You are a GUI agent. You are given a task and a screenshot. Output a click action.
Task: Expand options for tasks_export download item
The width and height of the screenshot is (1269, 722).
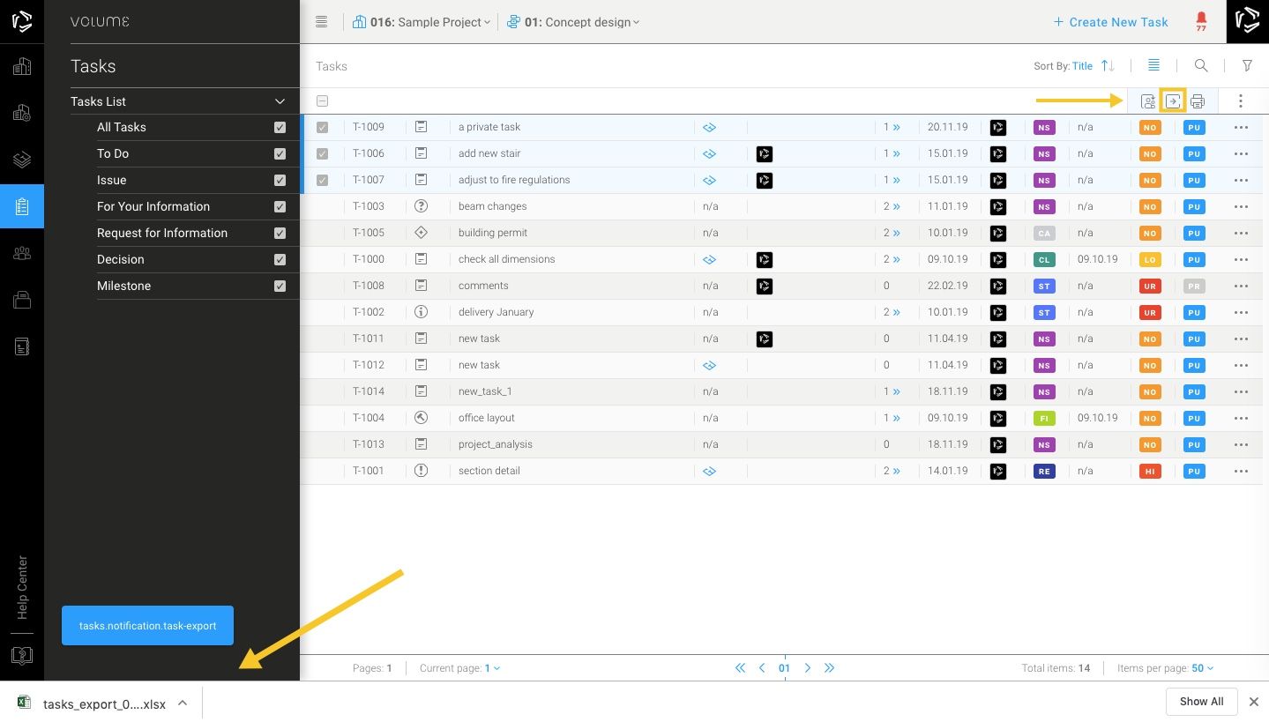[x=183, y=703]
